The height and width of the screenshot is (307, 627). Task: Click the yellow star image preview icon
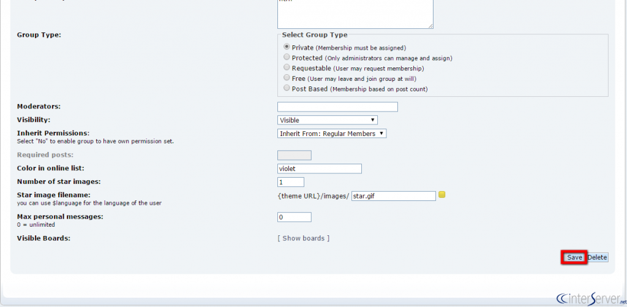442,195
